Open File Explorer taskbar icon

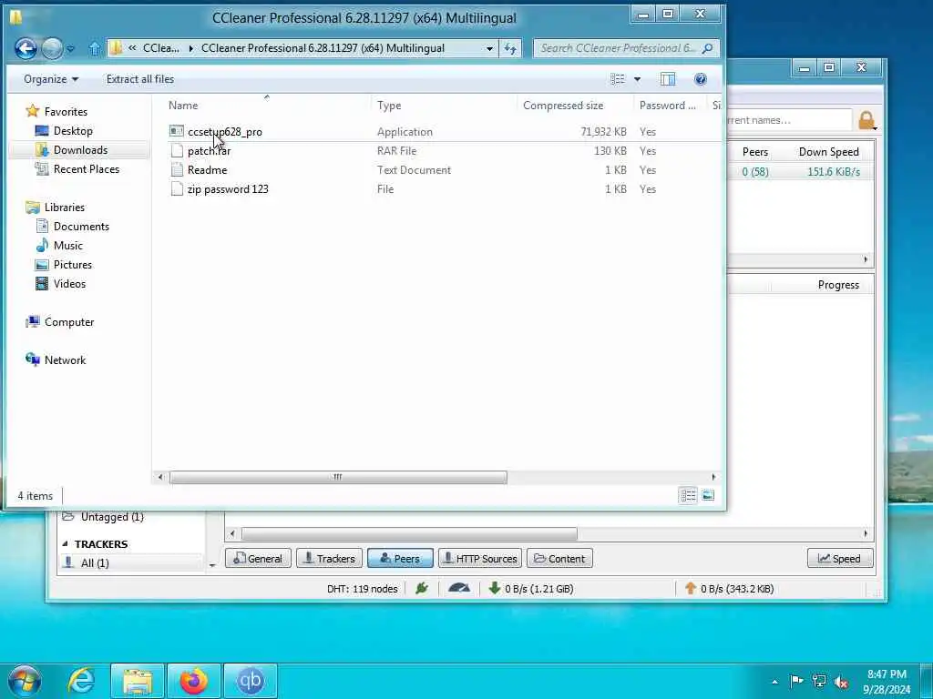coord(138,681)
